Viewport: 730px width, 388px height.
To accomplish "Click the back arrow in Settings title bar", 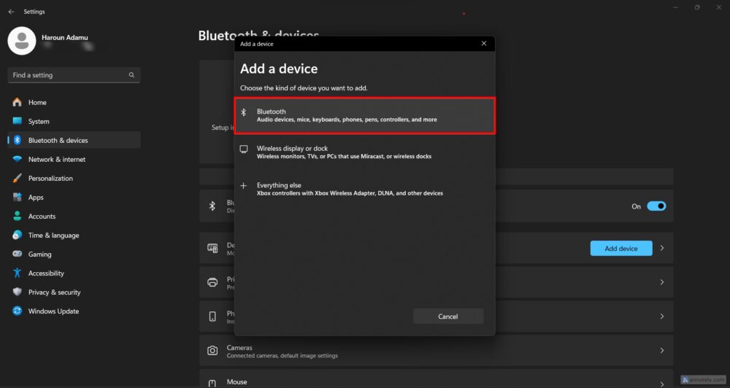I will pos(11,12).
